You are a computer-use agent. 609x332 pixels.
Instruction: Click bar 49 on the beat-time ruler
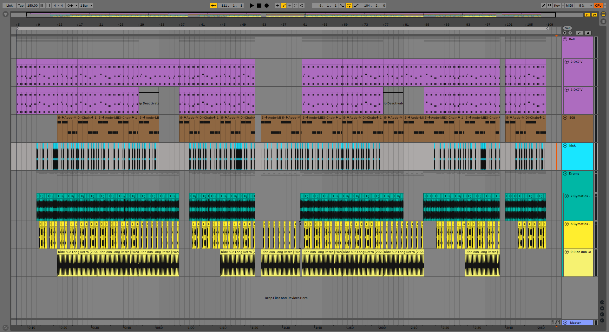coord(244,24)
